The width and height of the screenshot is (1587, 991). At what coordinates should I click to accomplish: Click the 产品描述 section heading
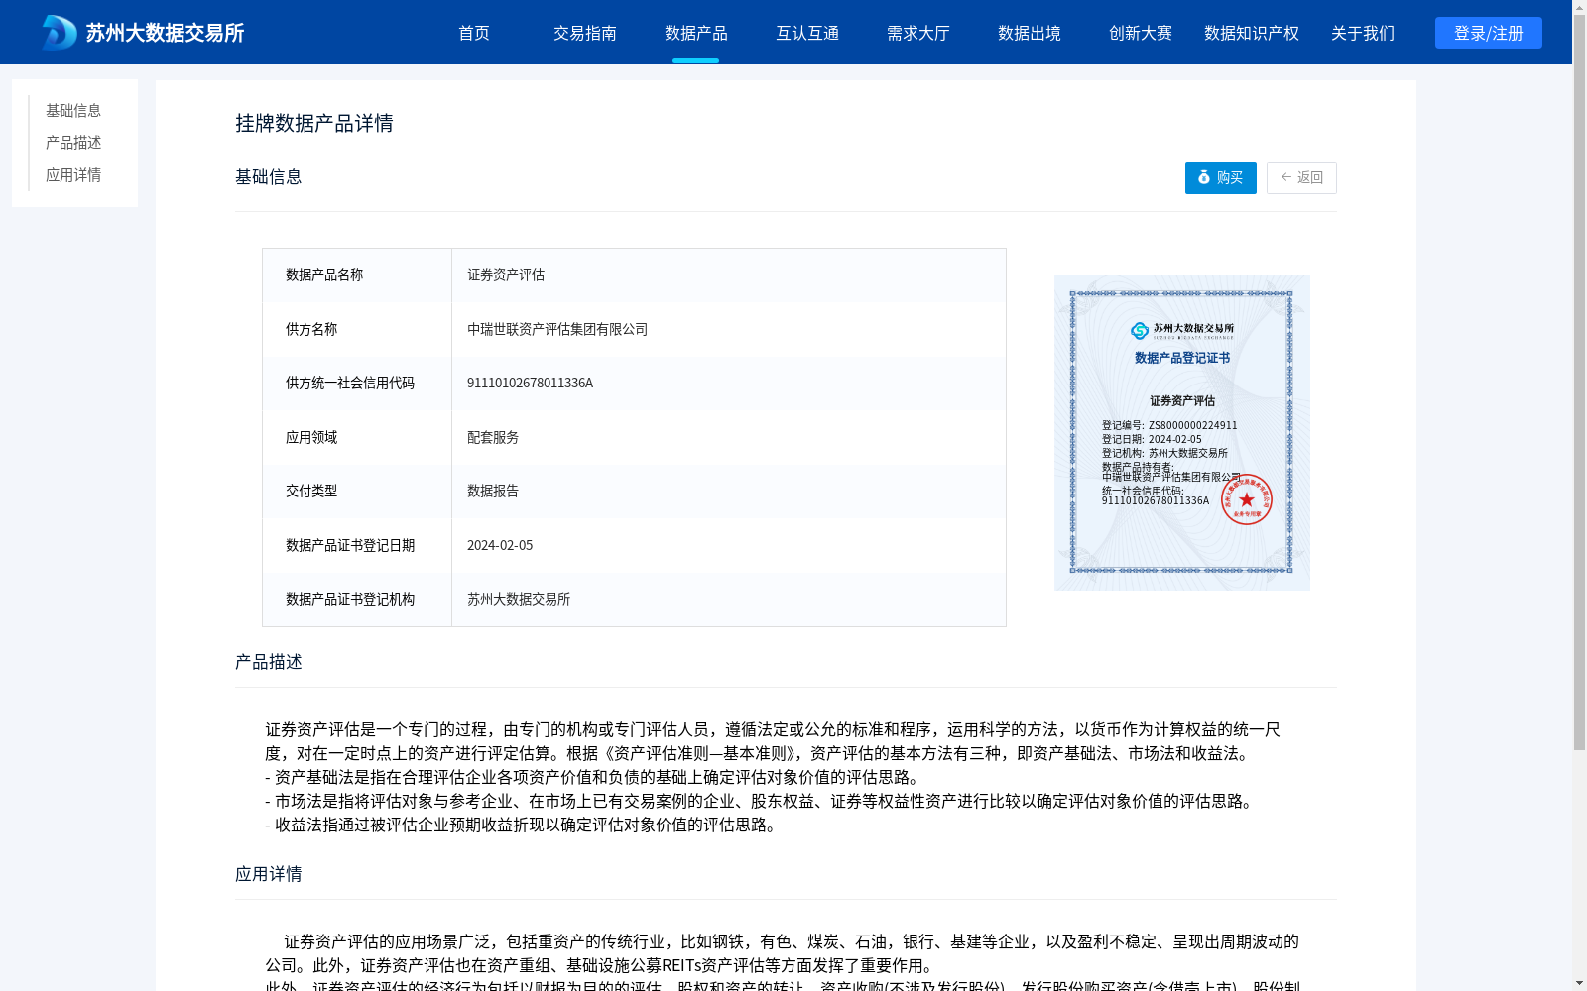[269, 662]
